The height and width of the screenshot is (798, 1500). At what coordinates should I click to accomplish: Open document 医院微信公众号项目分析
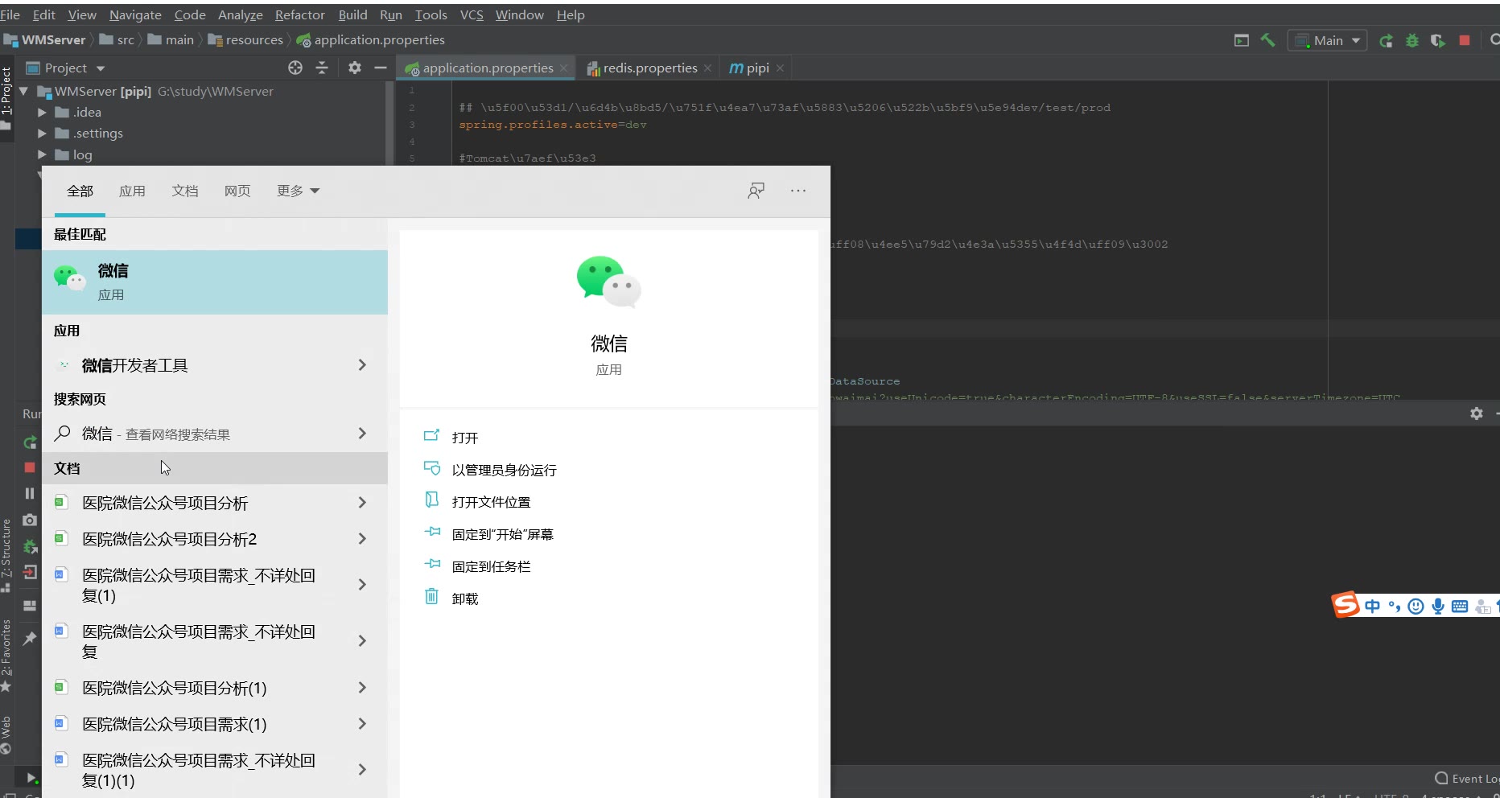(x=215, y=503)
